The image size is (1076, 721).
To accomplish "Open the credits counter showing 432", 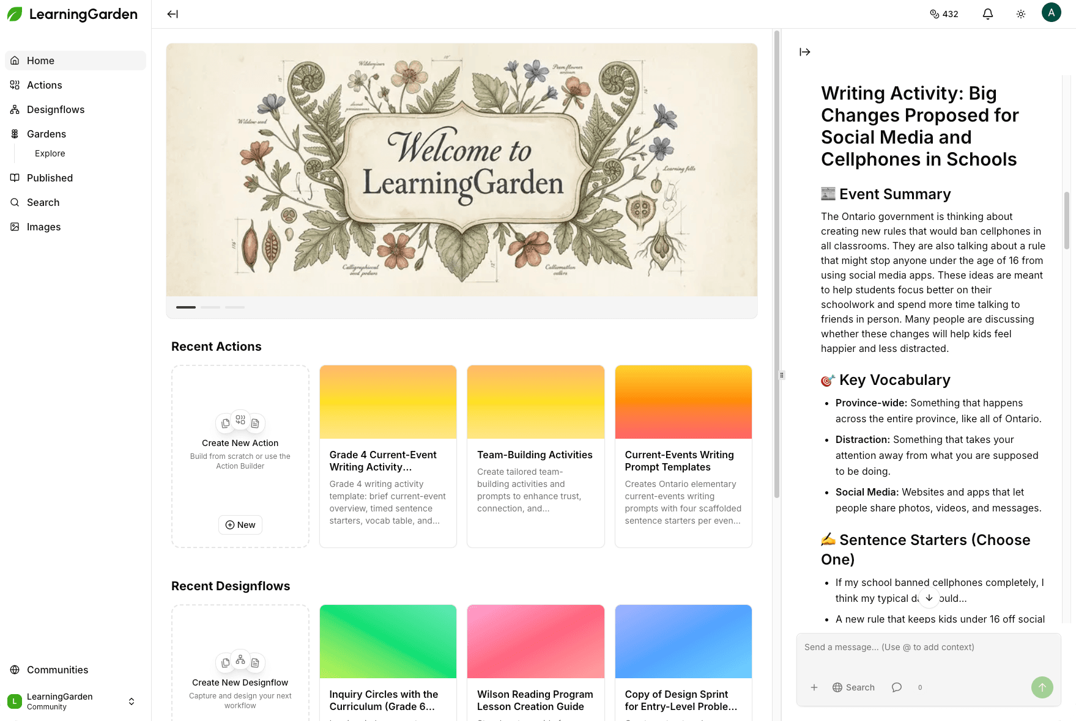I will click(944, 14).
